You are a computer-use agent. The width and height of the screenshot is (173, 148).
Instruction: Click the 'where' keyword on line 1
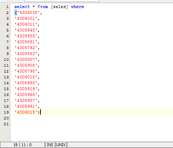pos(77,7)
